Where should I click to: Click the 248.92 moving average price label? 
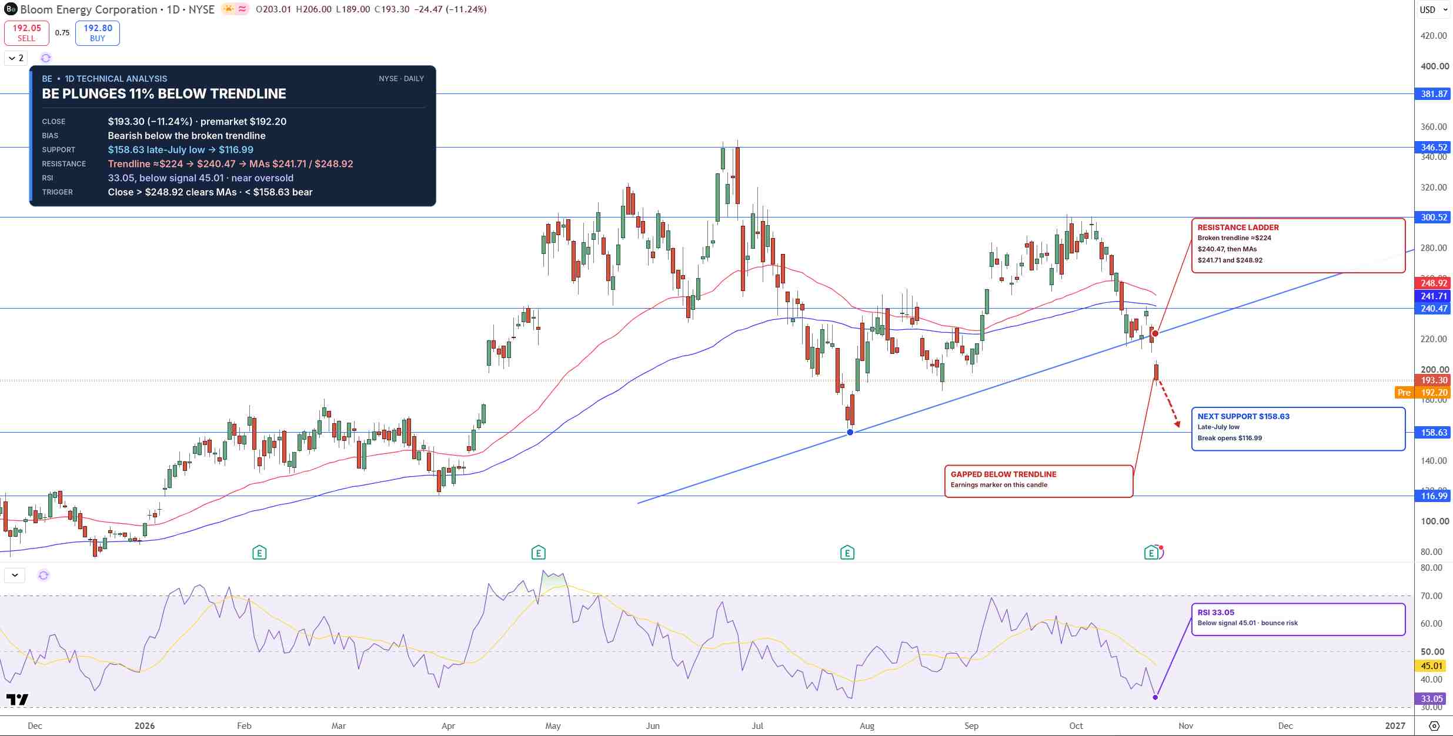click(x=1434, y=283)
